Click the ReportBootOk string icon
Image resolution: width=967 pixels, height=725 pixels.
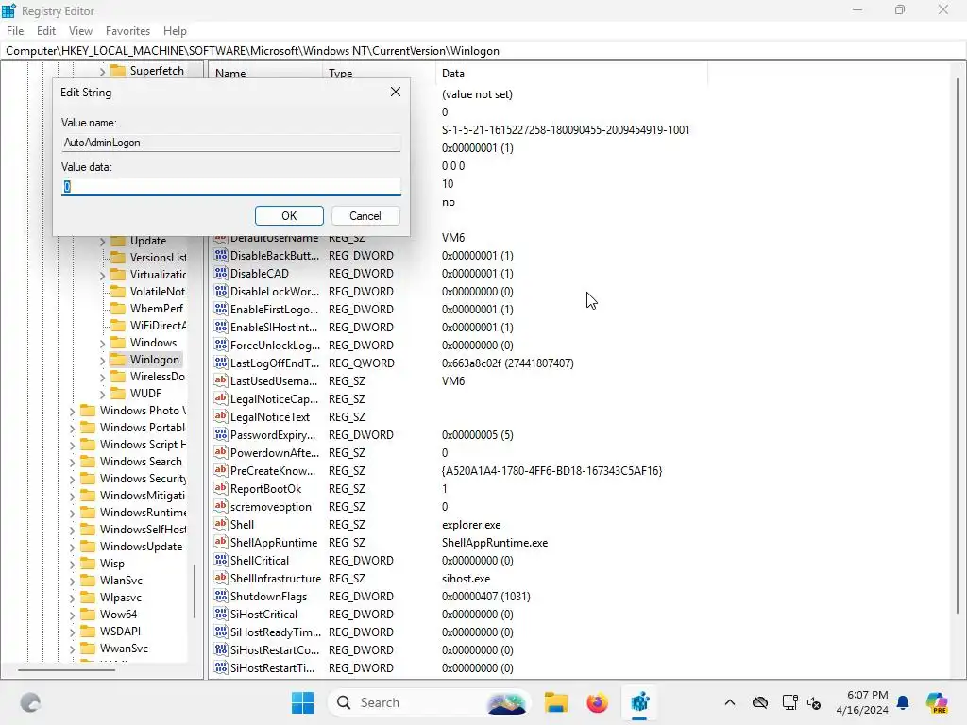click(221, 488)
